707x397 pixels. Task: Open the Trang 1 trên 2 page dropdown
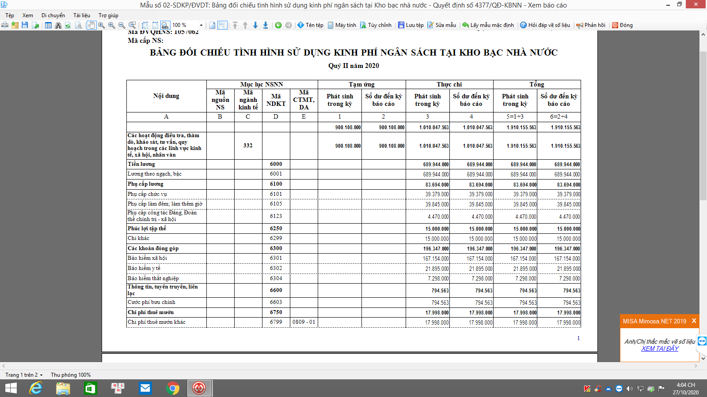24,375
